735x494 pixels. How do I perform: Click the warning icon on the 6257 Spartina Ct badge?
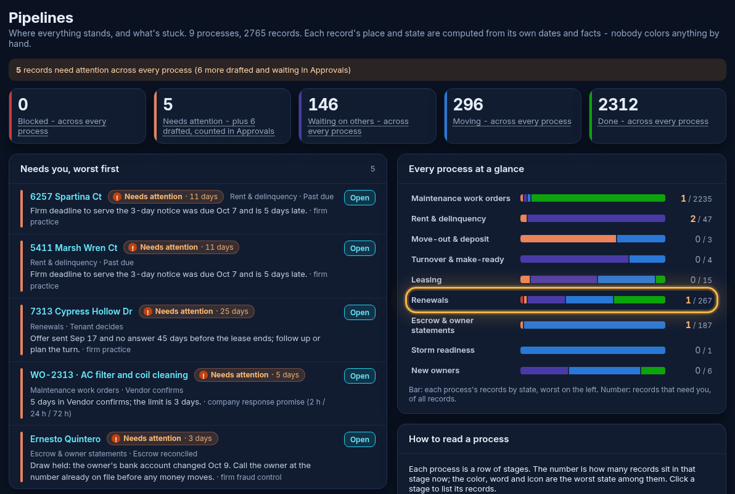click(117, 197)
